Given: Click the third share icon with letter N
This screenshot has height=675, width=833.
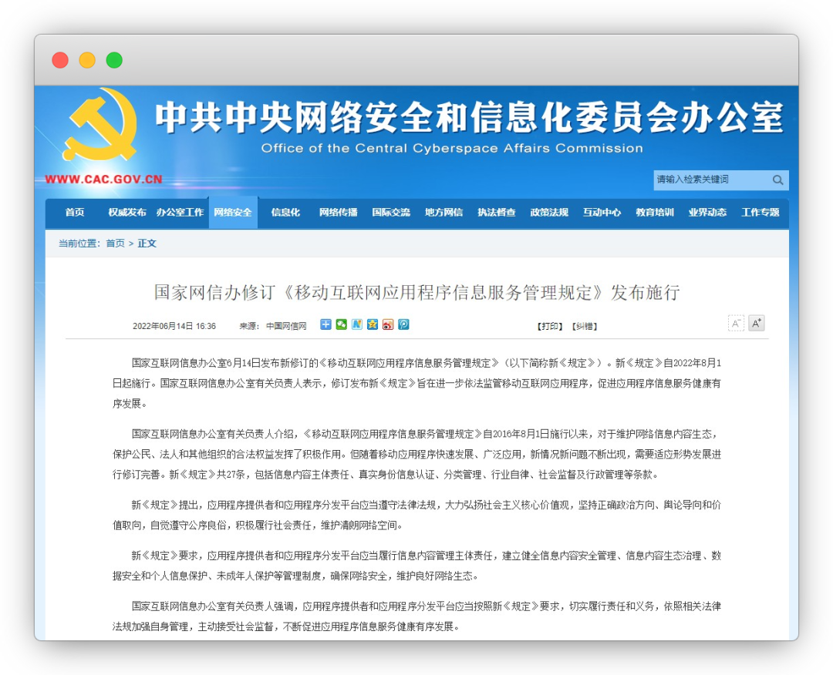Looking at the screenshot, I should 356,324.
